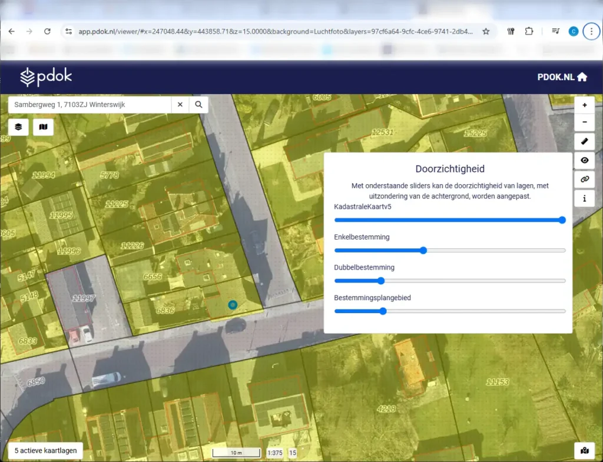Adjust the Bestemmingsplangebied slider
The image size is (603, 462).
[383, 311]
